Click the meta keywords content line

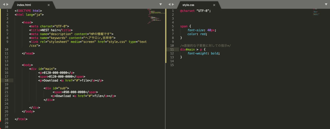tap(72, 38)
